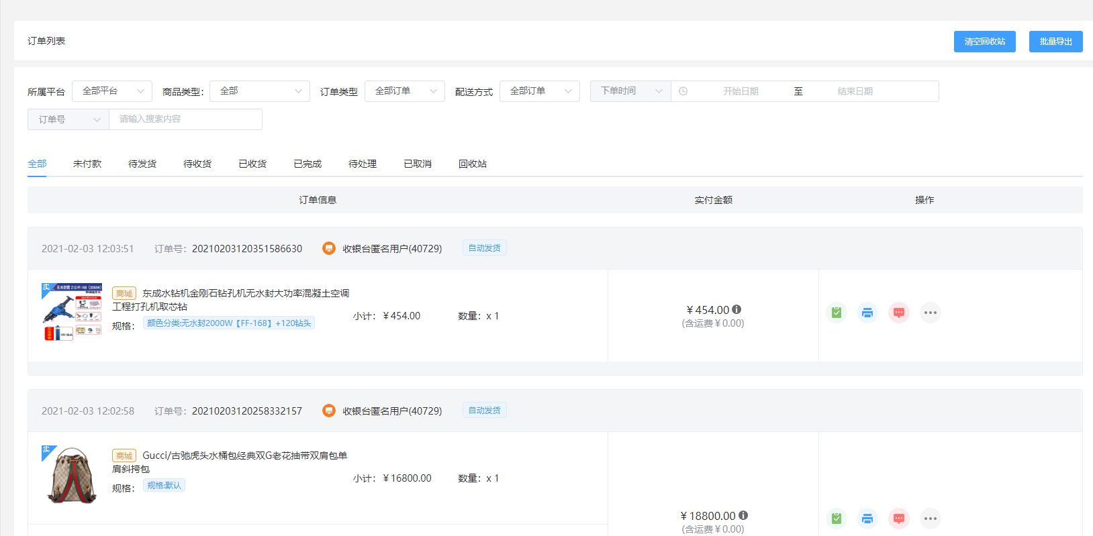
Task: Open 配送方式 dropdown
Action: coord(540,91)
